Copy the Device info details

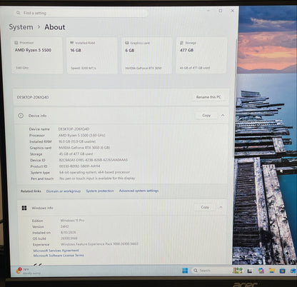pyautogui.click(x=206, y=115)
